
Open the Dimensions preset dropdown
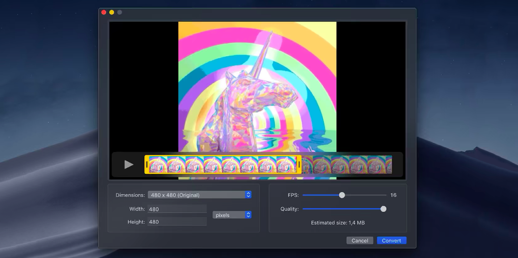pyautogui.click(x=199, y=195)
